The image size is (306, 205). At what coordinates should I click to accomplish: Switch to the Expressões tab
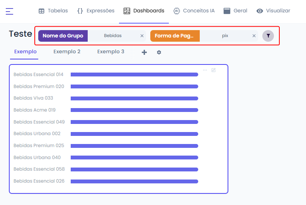coord(96,11)
